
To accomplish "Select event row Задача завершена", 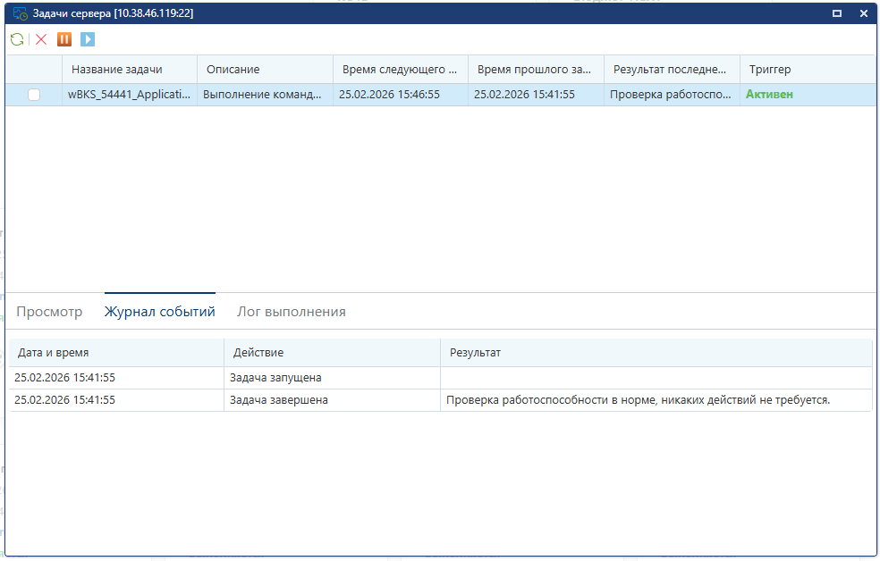I will coord(441,400).
